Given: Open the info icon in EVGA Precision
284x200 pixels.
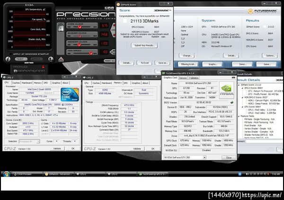Looking at the screenshot, I should (8, 59).
